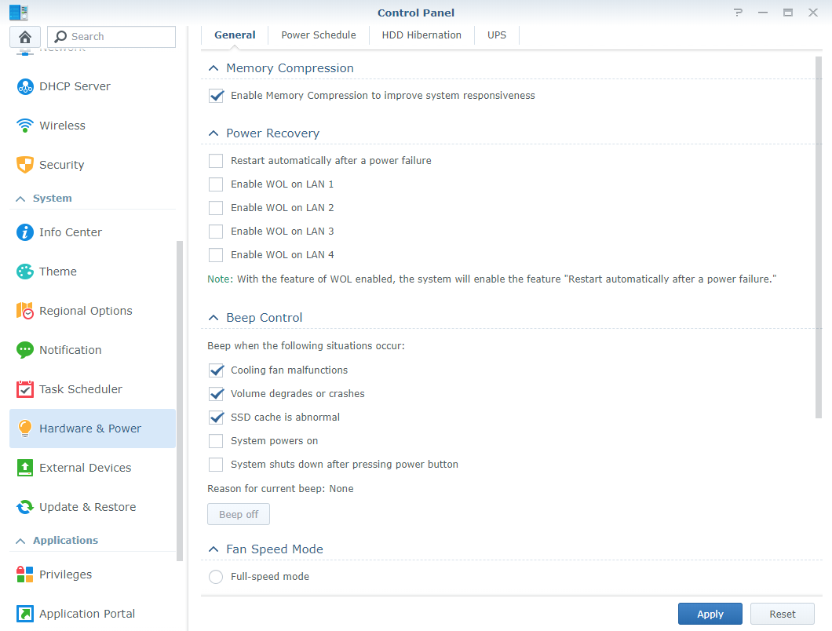Viewport: 832px width, 631px height.
Task: Select Full-speed mode radio button
Action: click(x=216, y=577)
